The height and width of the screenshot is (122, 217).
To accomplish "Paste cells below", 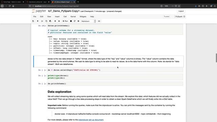I will coord(50,21).
